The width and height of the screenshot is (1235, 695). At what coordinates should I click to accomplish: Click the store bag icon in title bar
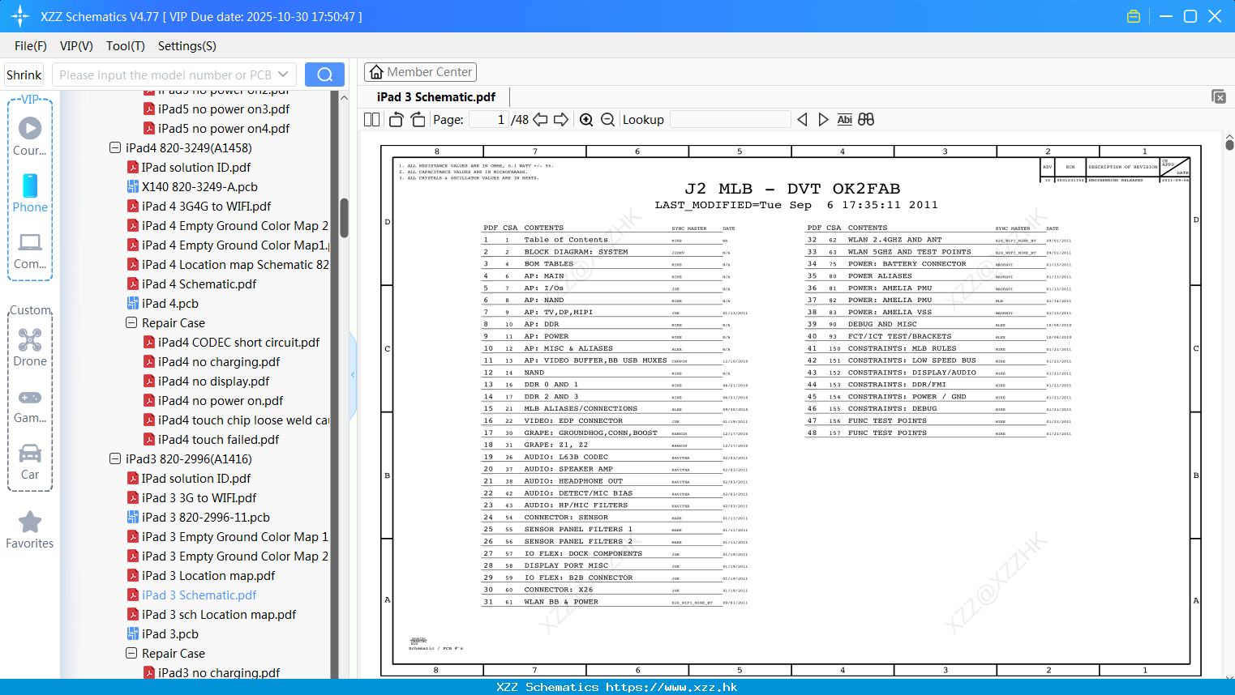1134,16
